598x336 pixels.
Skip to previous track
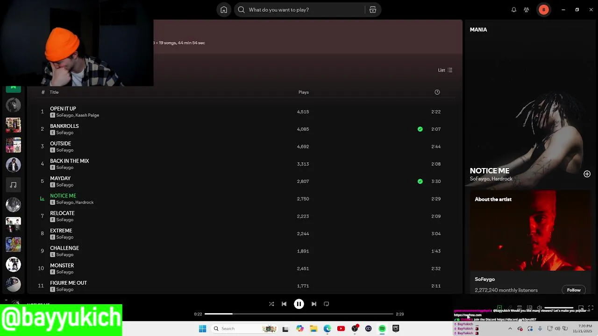[x=284, y=304]
